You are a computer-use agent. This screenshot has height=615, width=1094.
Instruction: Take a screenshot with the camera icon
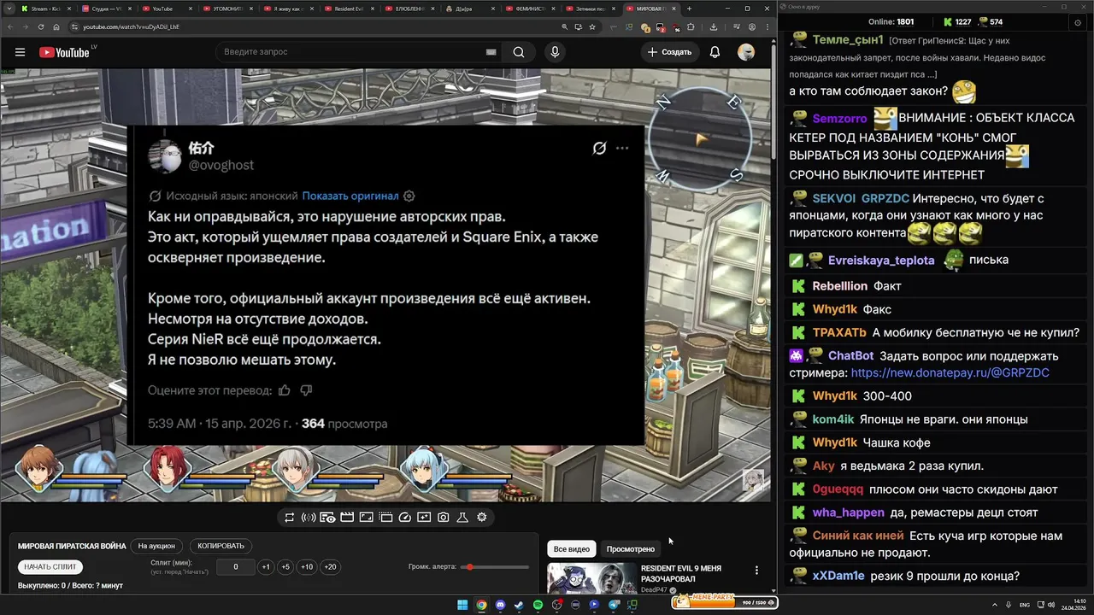[444, 518]
